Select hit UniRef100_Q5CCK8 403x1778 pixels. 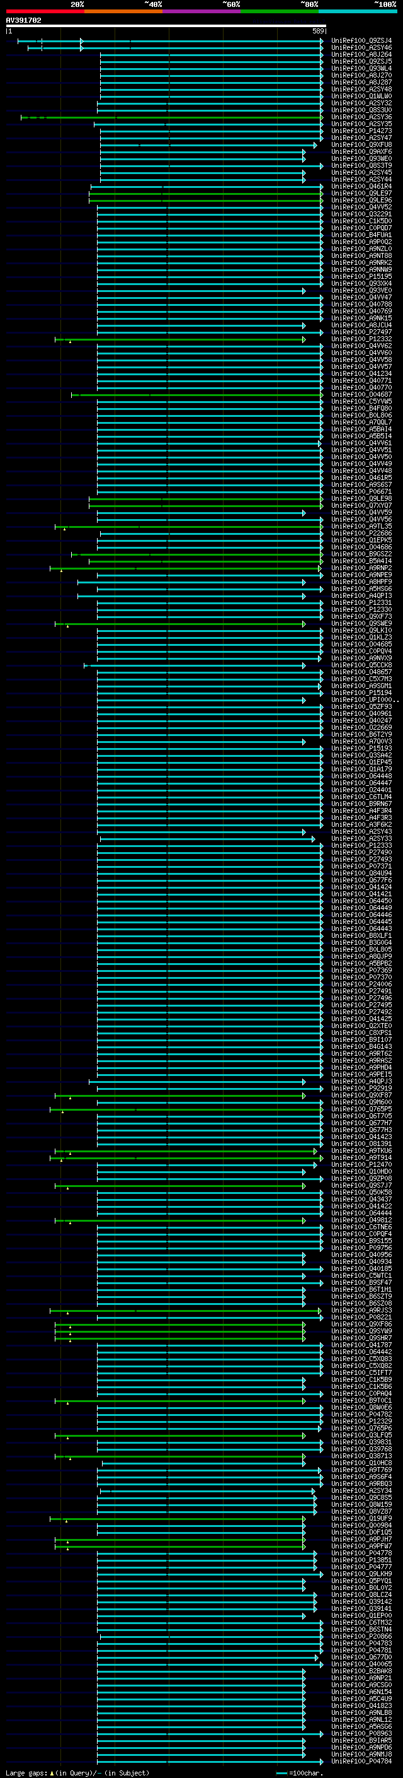361,665
